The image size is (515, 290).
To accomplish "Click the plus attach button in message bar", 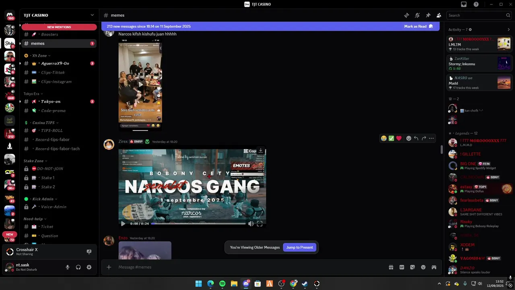I will click(x=109, y=267).
